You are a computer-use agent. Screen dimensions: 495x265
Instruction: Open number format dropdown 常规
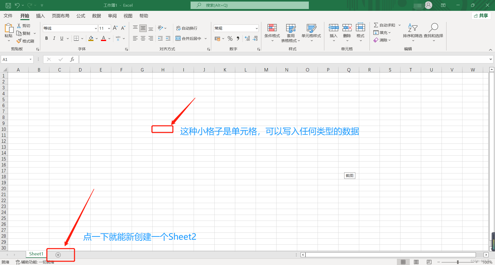[257, 28]
